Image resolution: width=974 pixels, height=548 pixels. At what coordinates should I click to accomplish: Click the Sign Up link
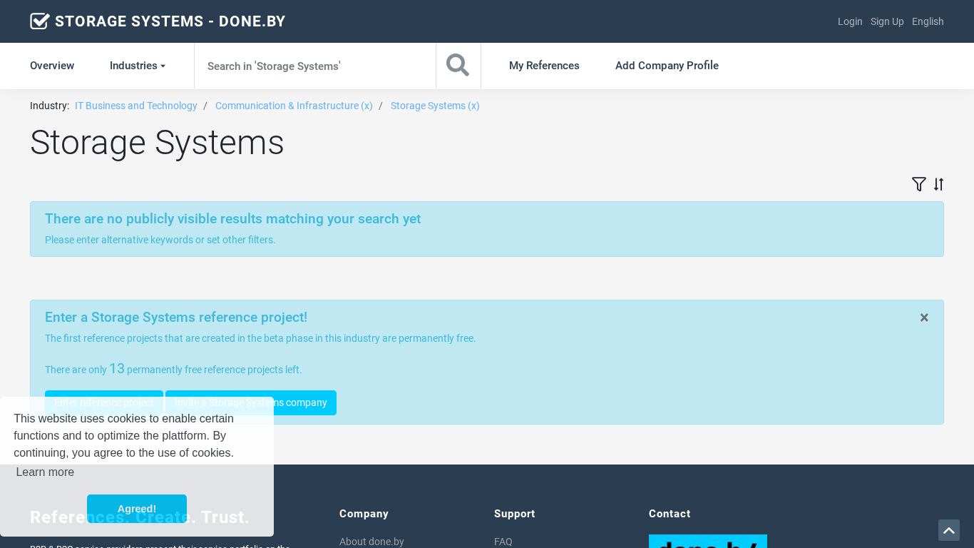(x=887, y=21)
